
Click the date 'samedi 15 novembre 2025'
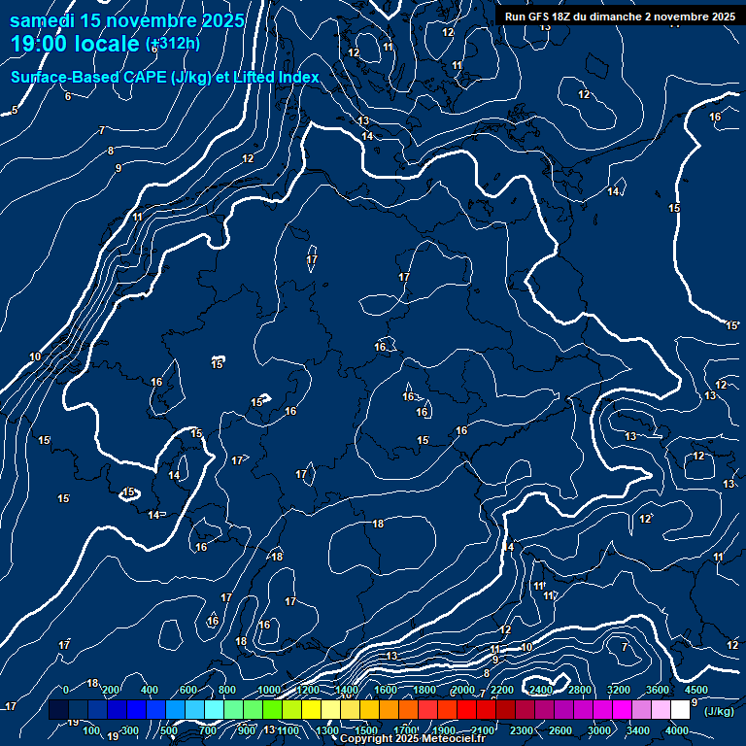point(127,20)
